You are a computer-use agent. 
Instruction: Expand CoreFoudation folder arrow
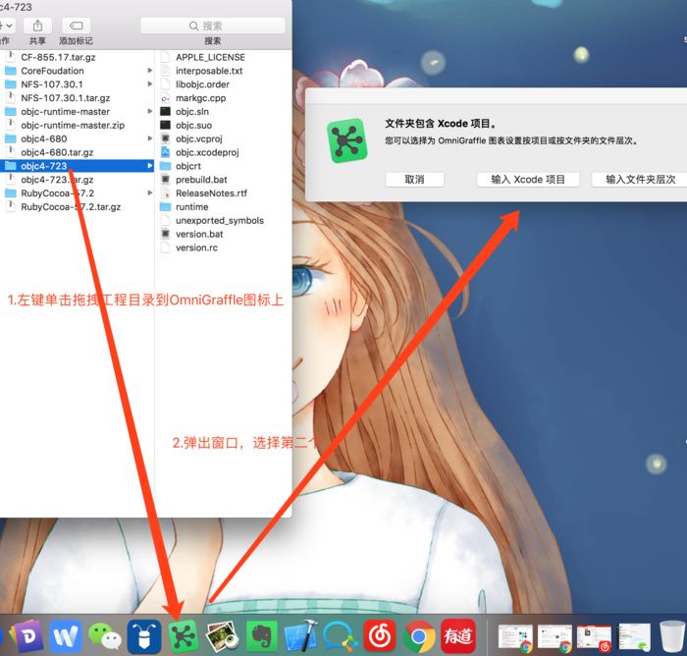click(150, 71)
